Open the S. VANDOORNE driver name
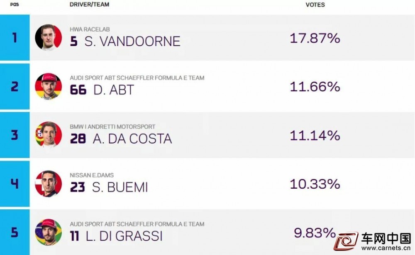This screenshot has width=415, height=255. [x=132, y=41]
